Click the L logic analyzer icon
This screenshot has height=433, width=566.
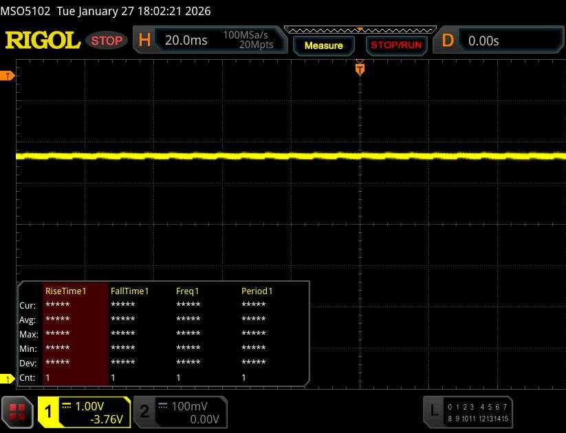(433, 411)
